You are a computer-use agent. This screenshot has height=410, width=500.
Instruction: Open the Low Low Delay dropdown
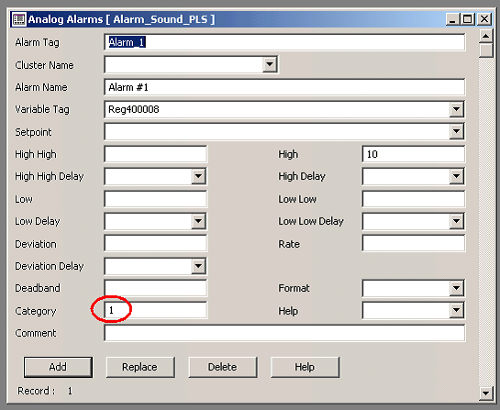[x=456, y=221]
